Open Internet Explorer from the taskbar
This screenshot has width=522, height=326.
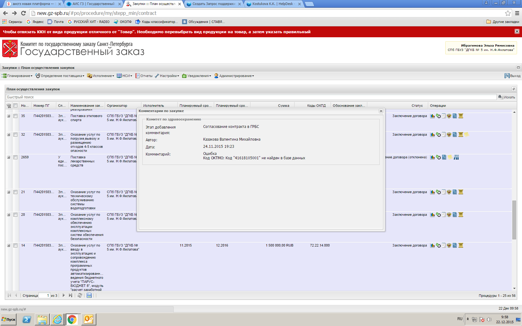57,319
